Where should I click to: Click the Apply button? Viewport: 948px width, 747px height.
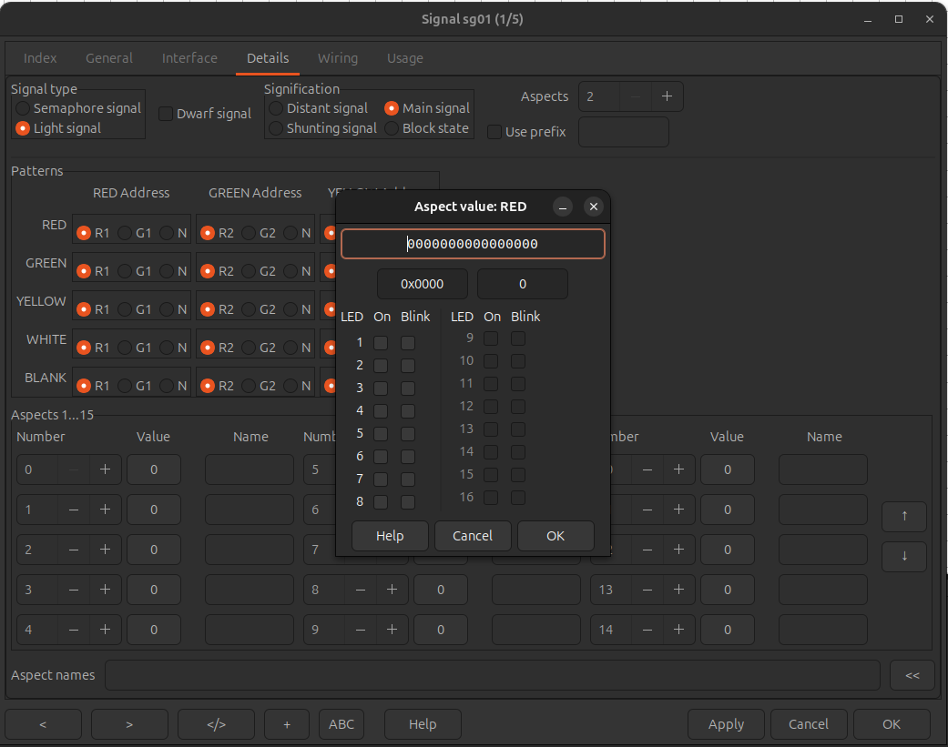726,724
